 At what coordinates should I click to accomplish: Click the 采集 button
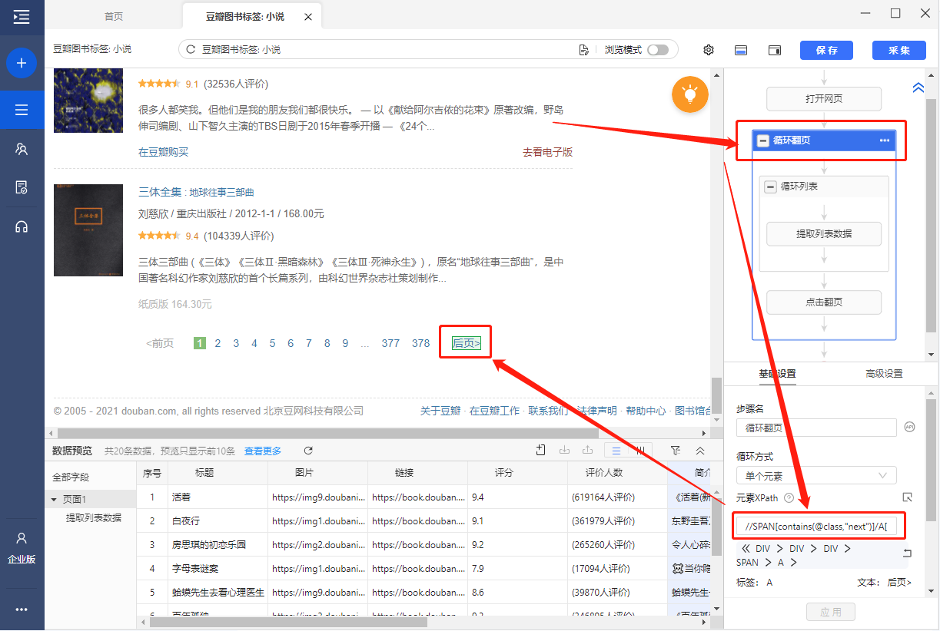pyautogui.click(x=899, y=50)
